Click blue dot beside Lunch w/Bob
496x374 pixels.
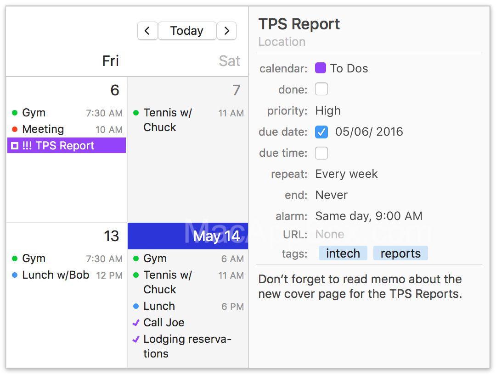tap(15, 275)
